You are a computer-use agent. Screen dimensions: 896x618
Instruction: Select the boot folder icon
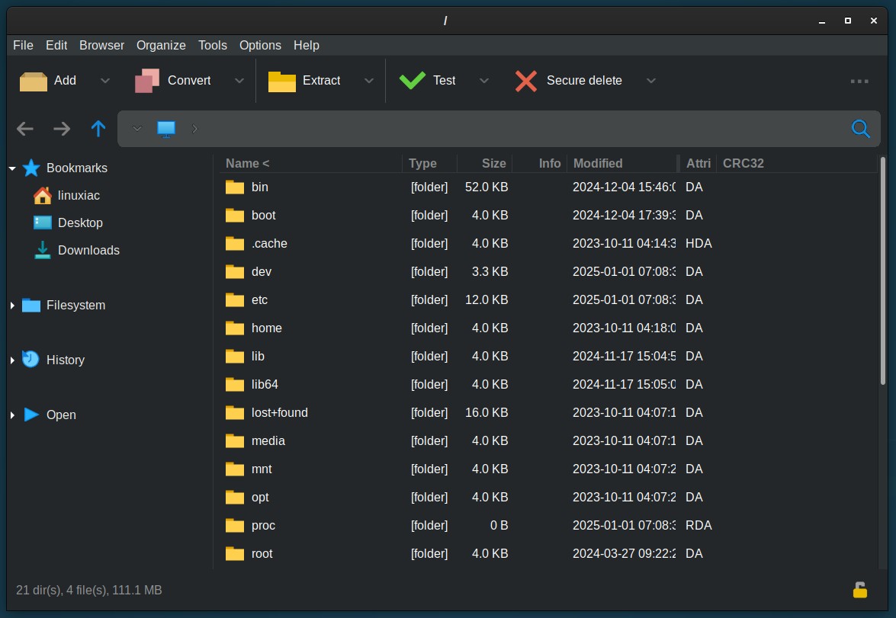tap(234, 216)
